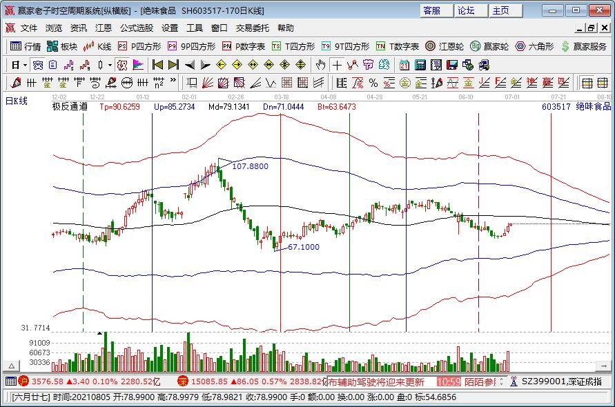Screen dimensions: 615x407
Task: Click the 主页 button
Action: [x=505, y=10]
